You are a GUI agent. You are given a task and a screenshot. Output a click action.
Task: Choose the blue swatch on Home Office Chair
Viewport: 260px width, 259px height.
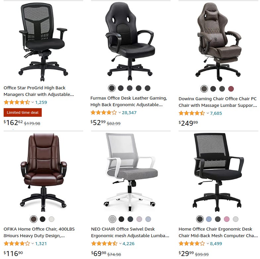[209, 219]
